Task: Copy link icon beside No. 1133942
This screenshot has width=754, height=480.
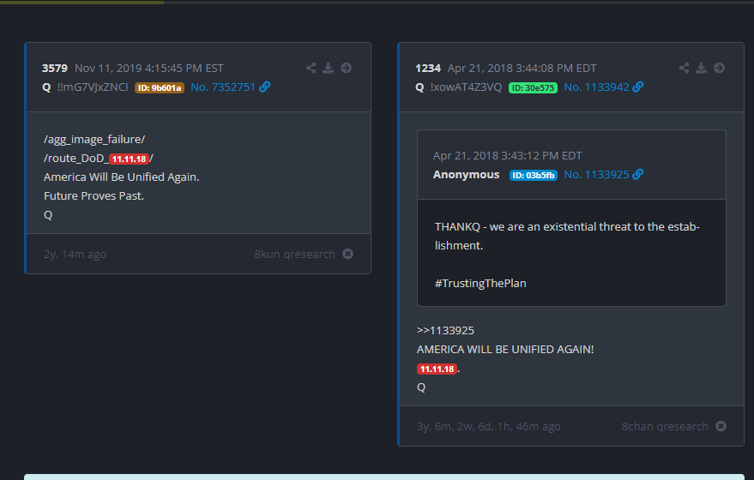Action: [638, 87]
